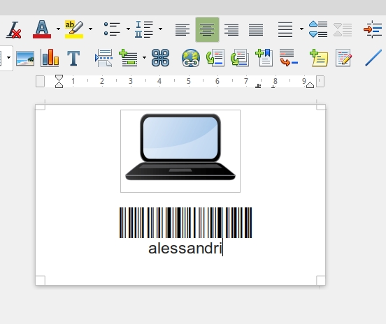Align paragraph right
The height and width of the screenshot is (324, 386).
click(231, 30)
